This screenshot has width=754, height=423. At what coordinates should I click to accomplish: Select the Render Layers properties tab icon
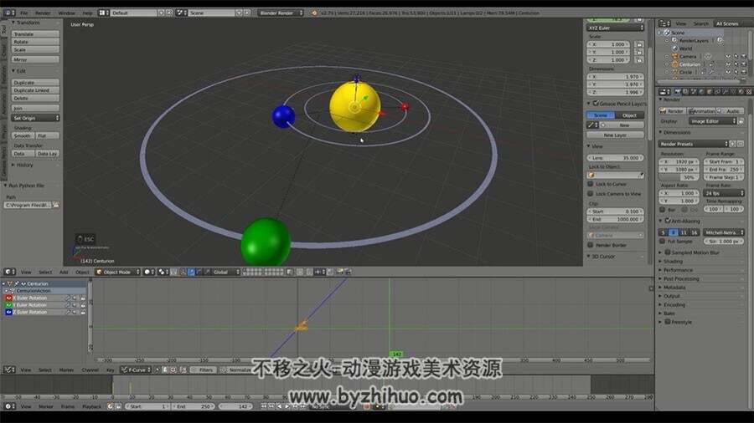click(685, 92)
